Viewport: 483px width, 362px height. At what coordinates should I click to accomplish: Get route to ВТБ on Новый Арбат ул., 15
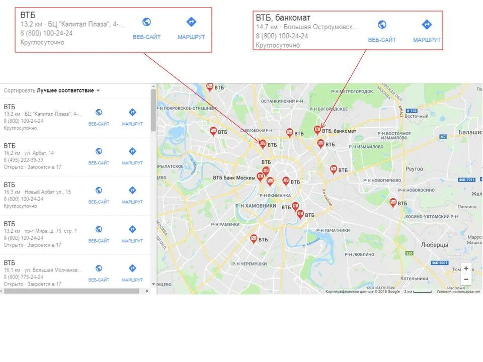click(x=132, y=195)
